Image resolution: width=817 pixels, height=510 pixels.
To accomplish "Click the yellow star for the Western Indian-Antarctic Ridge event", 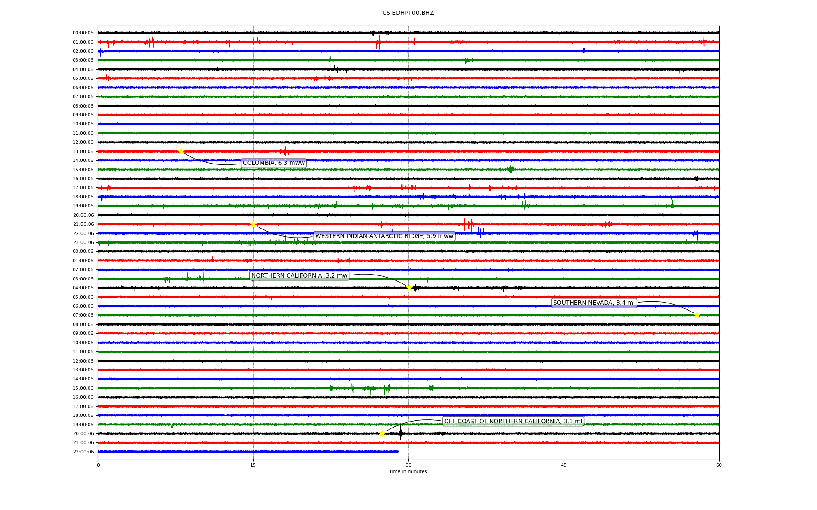I will click(x=253, y=224).
